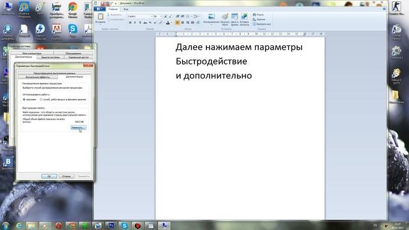
Task: Open the line spacing dropdown
Action: coord(196,17)
